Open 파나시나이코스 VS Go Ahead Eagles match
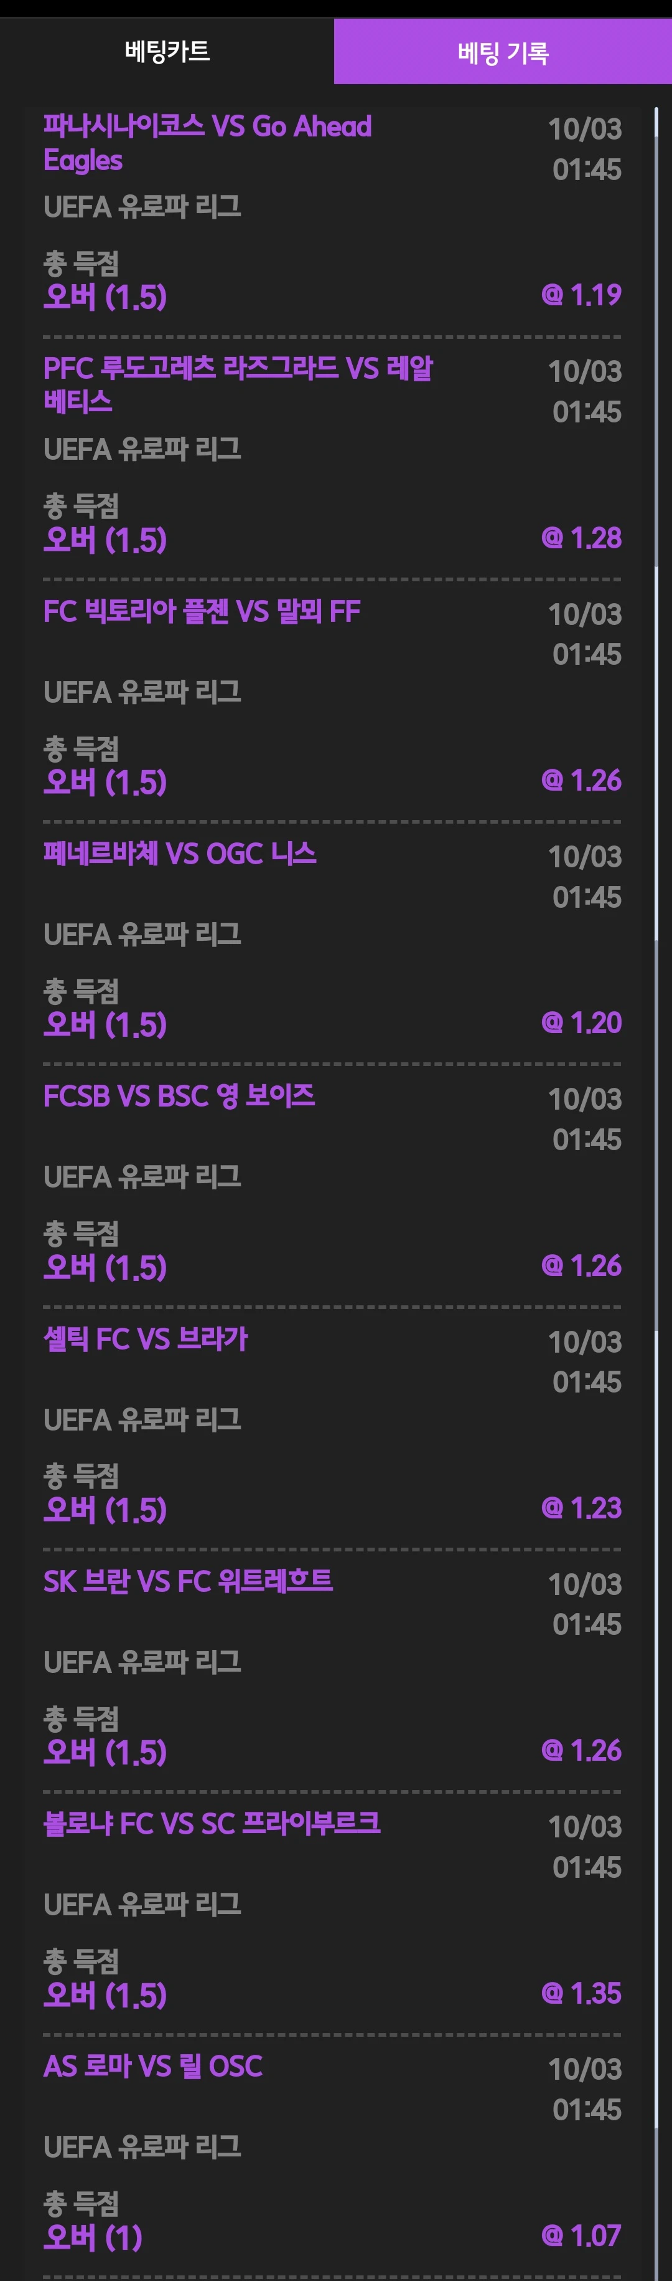 [x=207, y=143]
